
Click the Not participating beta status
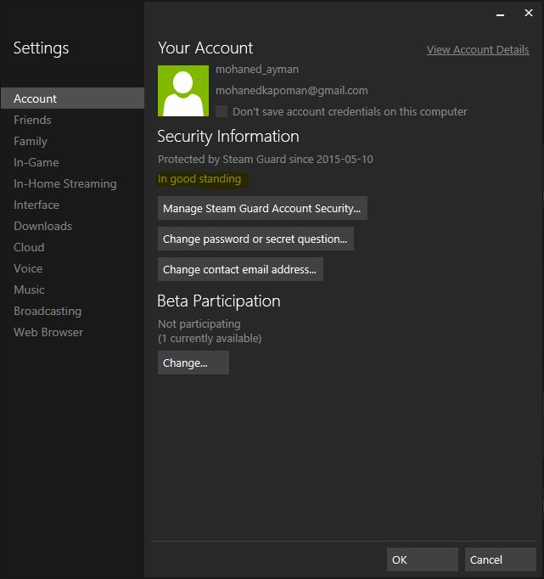coord(199,323)
